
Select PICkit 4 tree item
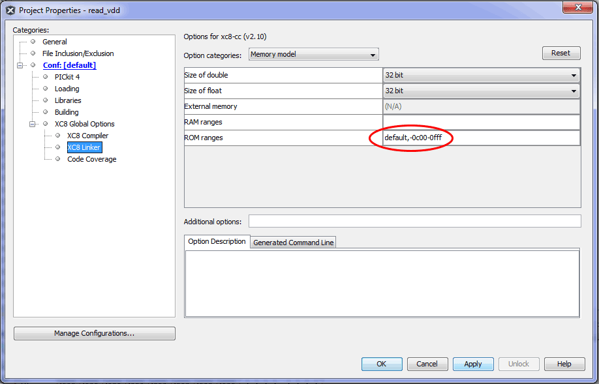click(x=67, y=77)
